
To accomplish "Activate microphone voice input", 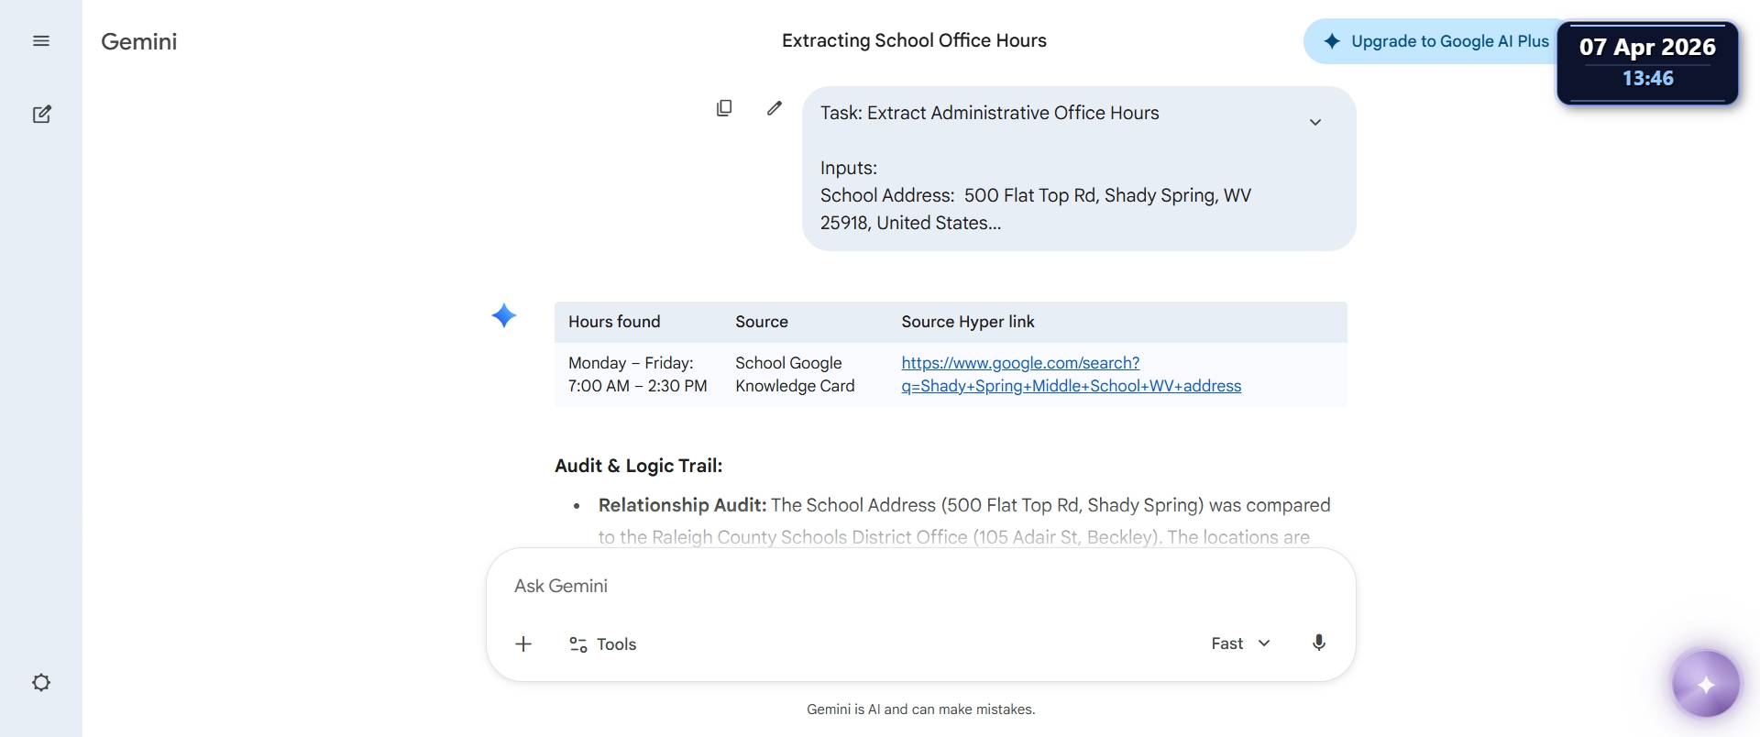I will pos(1318,643).
